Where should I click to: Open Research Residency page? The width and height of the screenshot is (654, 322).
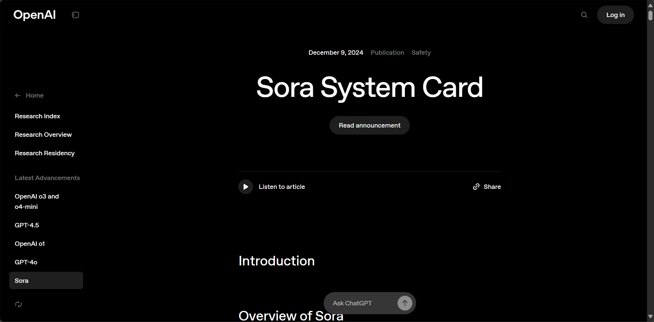pyautogui.click(x=45, y=153)
